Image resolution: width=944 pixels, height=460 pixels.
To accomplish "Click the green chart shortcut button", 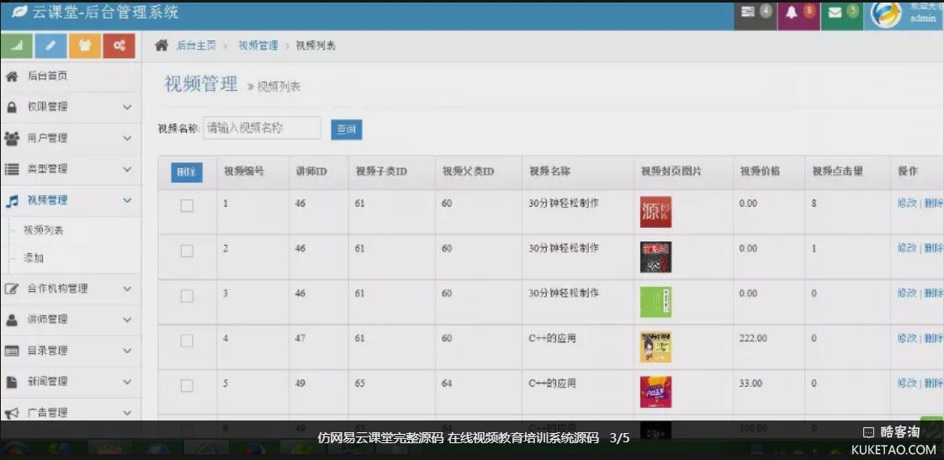I will pos(17,45).
